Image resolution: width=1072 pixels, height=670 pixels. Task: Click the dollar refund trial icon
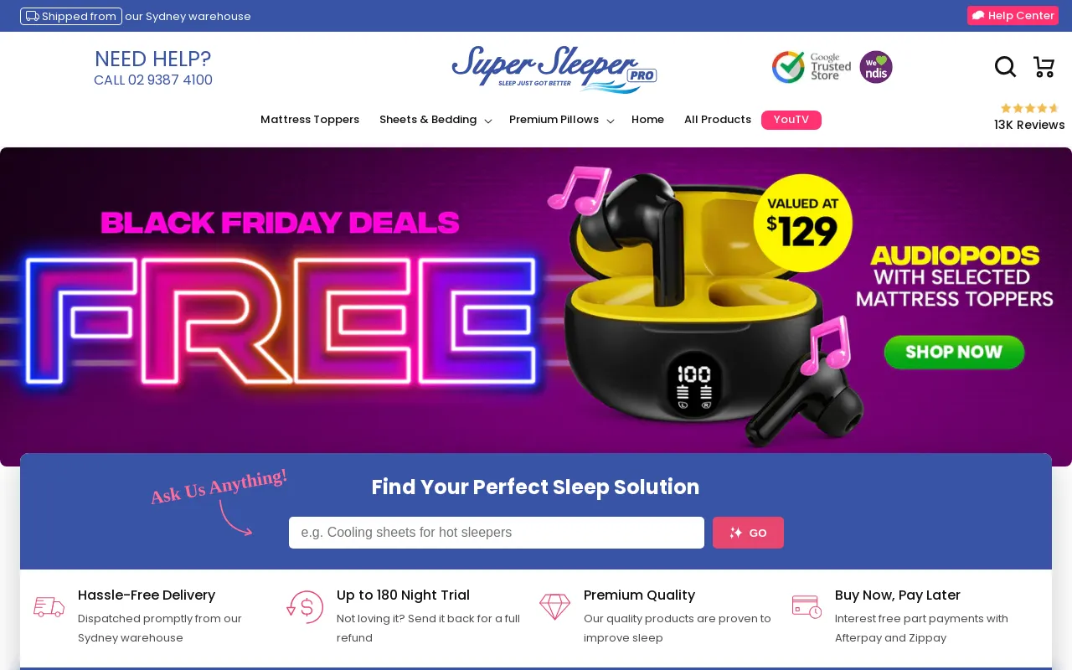(x=305, y=607)
